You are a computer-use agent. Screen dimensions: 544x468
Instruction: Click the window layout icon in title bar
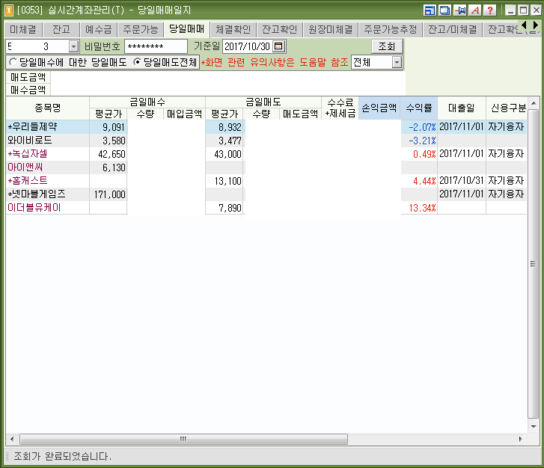coord(430,10)
